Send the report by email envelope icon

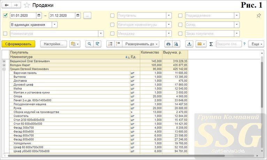(x=200, y=44)
